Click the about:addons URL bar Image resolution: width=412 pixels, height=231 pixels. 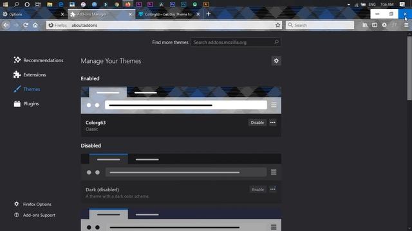coord(164,25)
